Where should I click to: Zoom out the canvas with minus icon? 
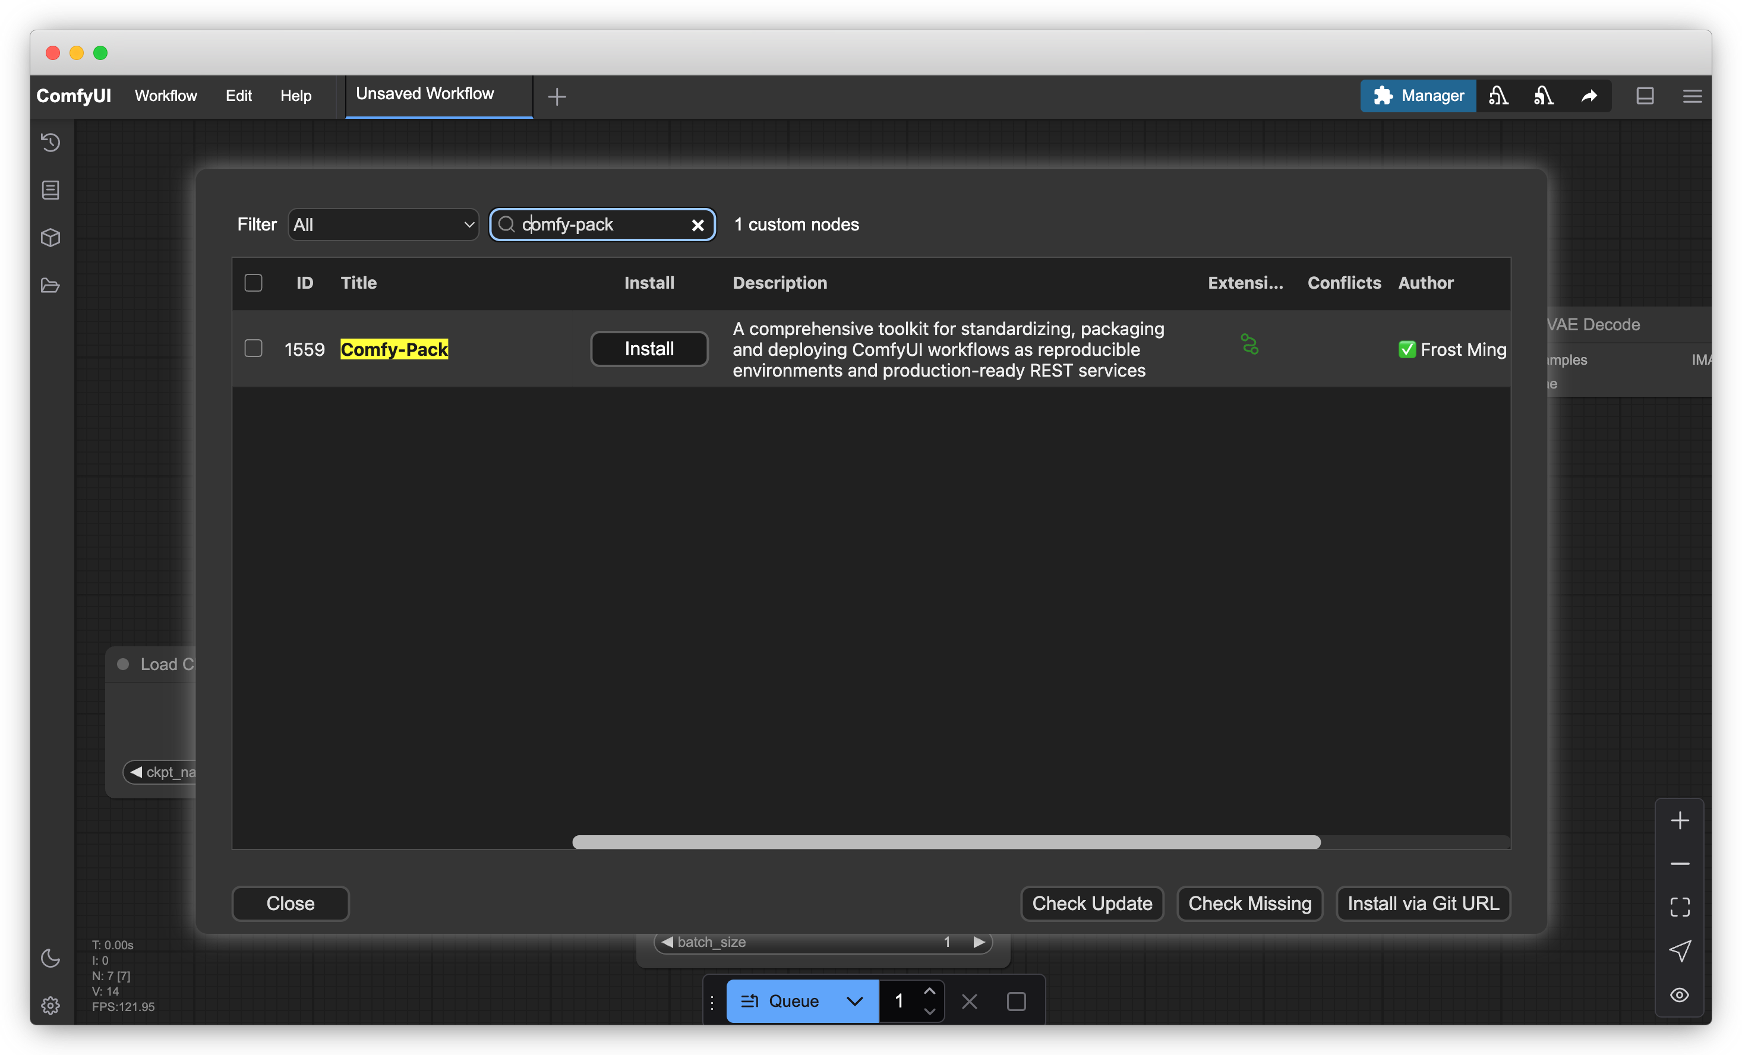pos(1680,864)
